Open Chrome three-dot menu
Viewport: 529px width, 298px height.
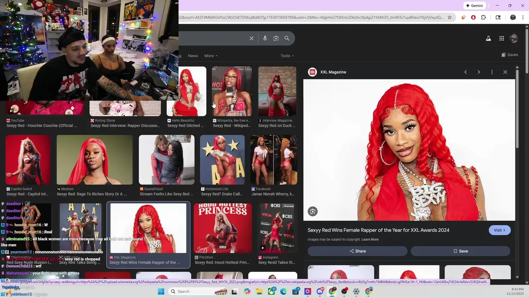[x=522, y=17]
